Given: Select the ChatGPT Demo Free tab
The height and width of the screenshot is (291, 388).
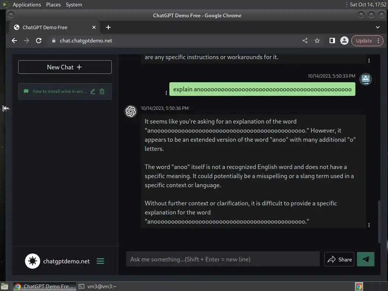Looking at the screenshot, I should click(x=55, y=27).
